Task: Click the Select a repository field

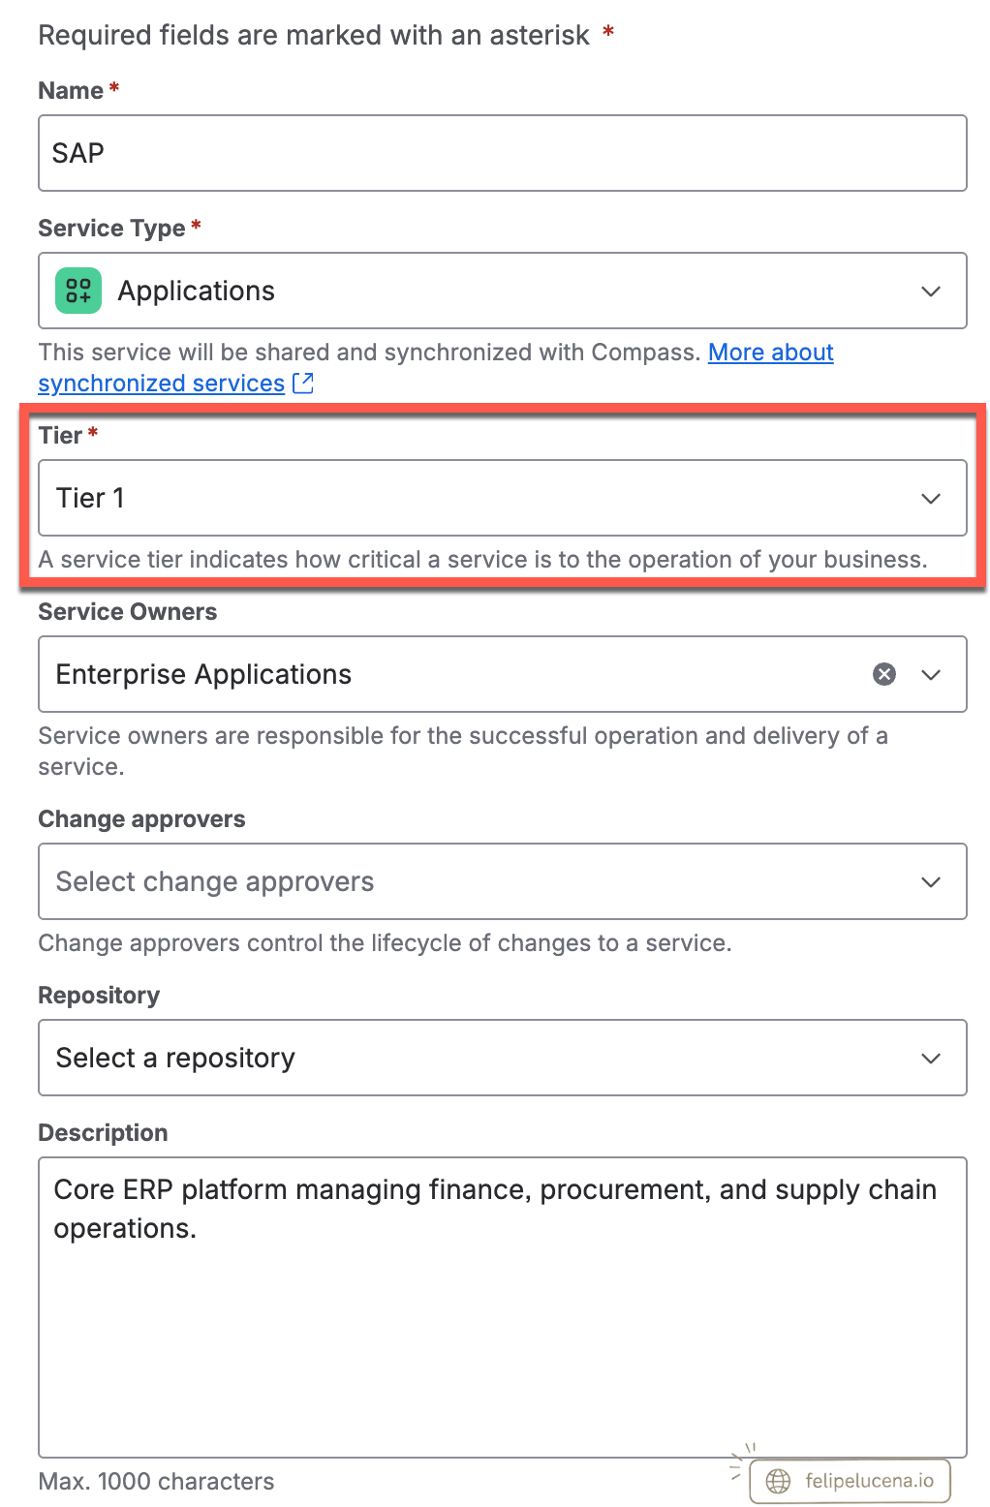Action: pos(503,1058)
